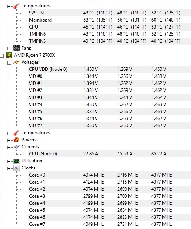This screenshot has width=191, height=229.
Task: Click the Utilization graph icon
Action: (16, 161)
